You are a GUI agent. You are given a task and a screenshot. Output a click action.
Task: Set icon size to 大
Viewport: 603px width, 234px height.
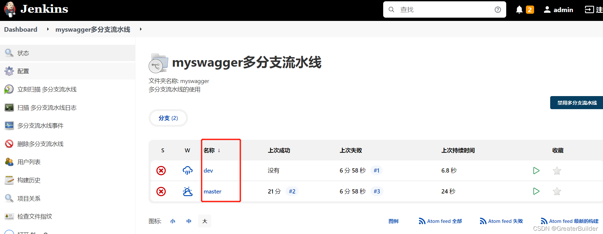(x=205, y=221)
